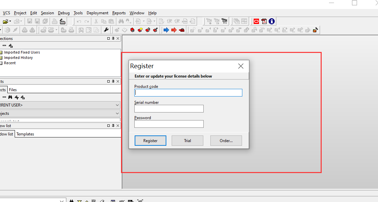Viewport: 378px width, 202px height.
Task: Float the Connections panel using square icon
Action: [x=108, y=39]
